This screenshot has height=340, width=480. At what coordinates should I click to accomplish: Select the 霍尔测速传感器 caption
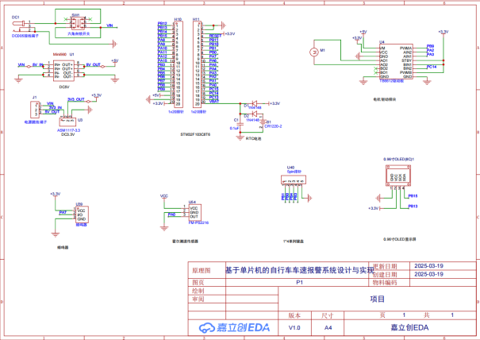(x=185, y=241)
